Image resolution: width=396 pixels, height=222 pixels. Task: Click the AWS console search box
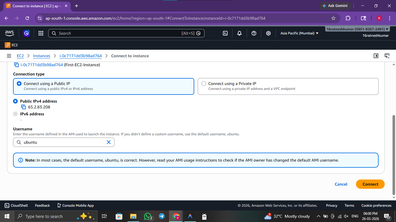(x=126, y=33)
